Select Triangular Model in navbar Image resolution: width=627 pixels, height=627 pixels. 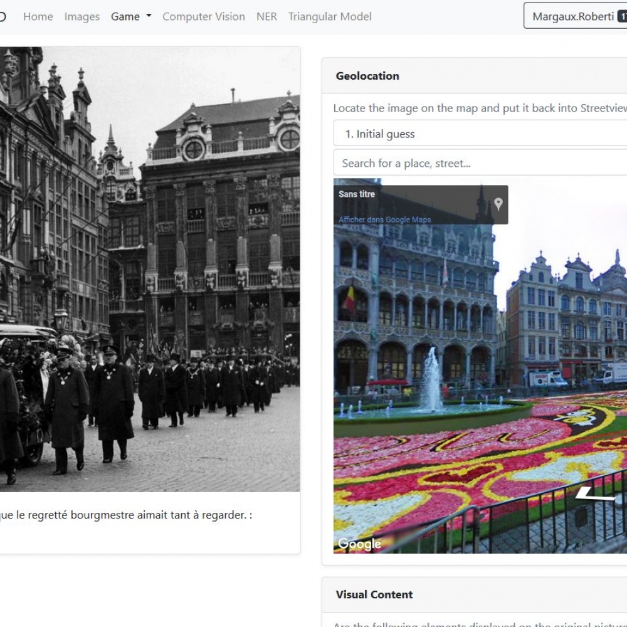[x=330, y=16]
